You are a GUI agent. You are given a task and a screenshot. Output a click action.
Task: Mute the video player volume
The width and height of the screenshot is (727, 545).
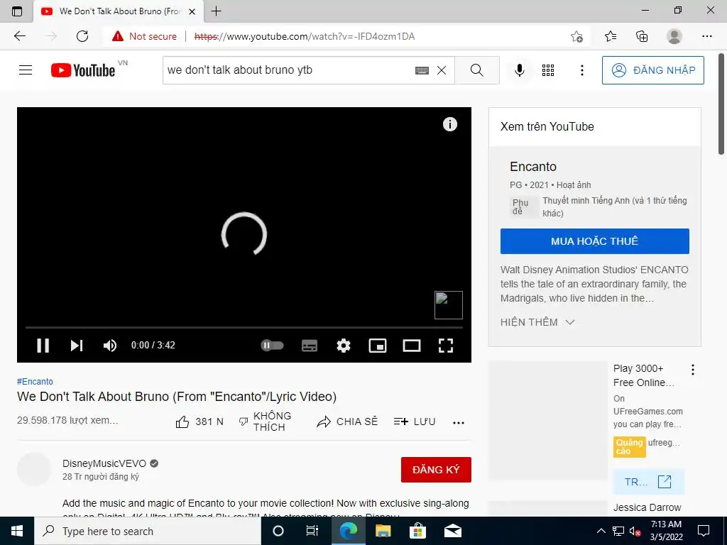[110, 346]
